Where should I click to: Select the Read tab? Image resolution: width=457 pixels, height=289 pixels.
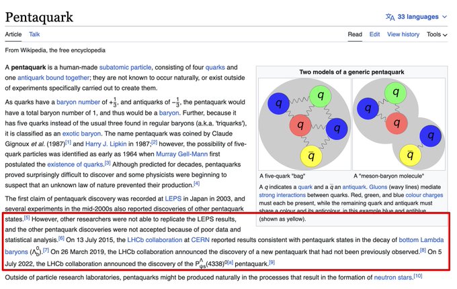[355, 34]
